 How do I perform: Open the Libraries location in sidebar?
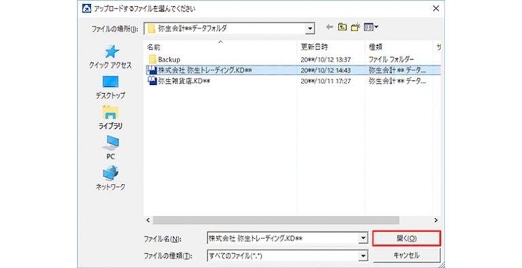pyautogui.click(x=111, y=117)
